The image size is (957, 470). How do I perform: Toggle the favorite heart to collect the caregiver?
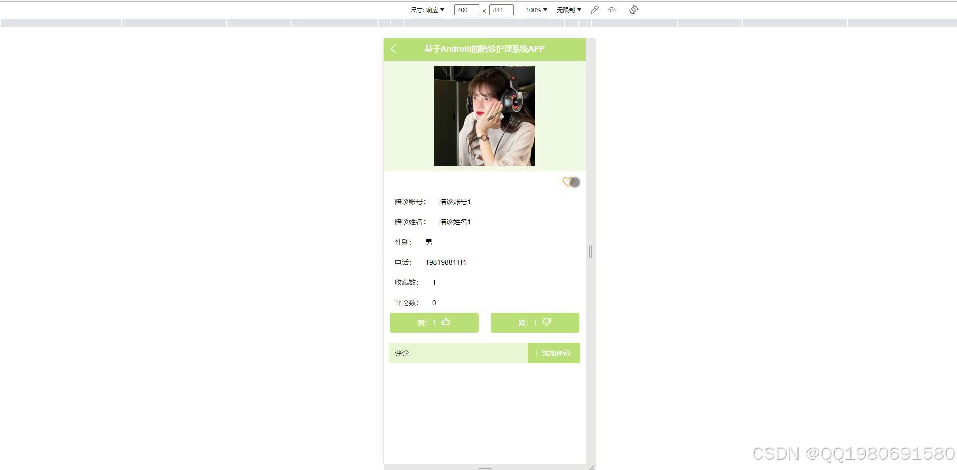tap(568, 182)
